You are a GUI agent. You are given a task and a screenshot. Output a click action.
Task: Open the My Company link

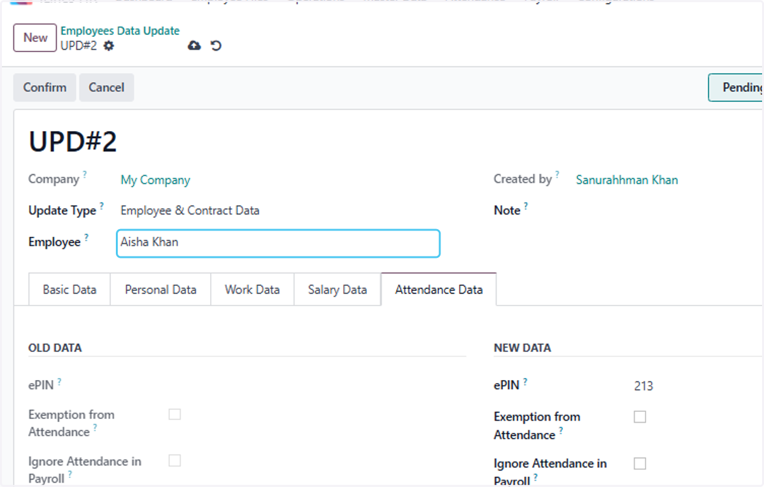(x=155, y=180)
